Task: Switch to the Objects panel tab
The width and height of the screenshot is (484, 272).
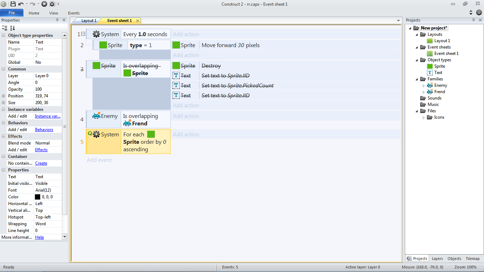Action: coord(454,259)
